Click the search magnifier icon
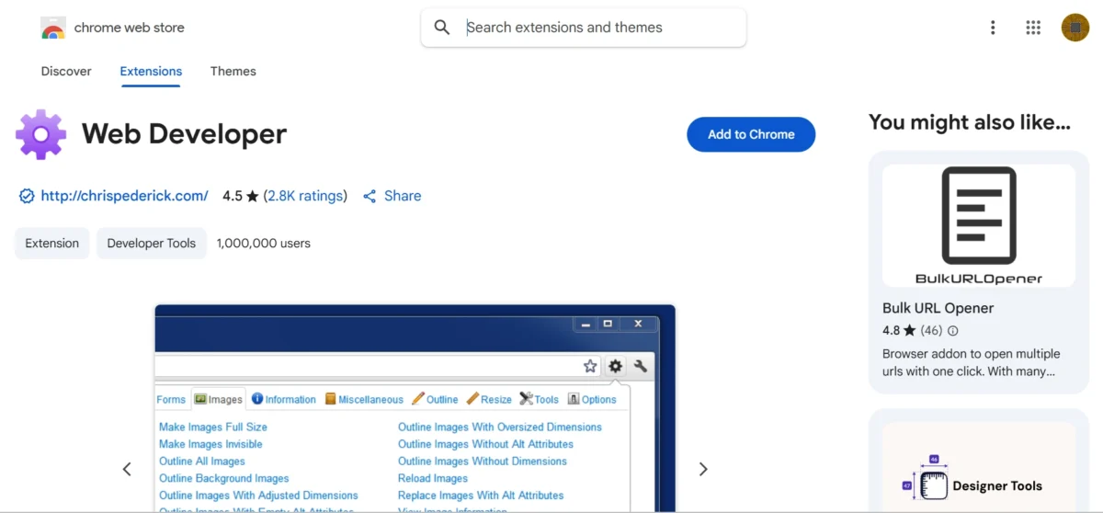Screen dimensions: 1103x513 [x=442, y=28]
